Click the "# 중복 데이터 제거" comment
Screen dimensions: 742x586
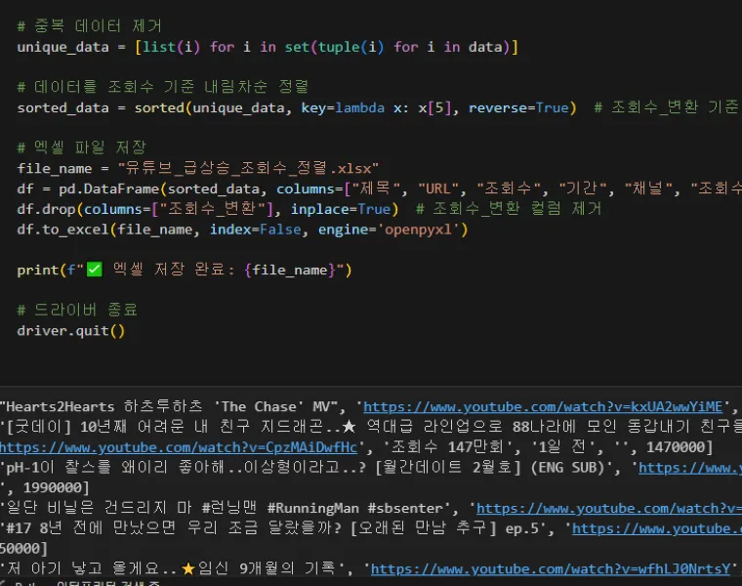tap(90, 26)
